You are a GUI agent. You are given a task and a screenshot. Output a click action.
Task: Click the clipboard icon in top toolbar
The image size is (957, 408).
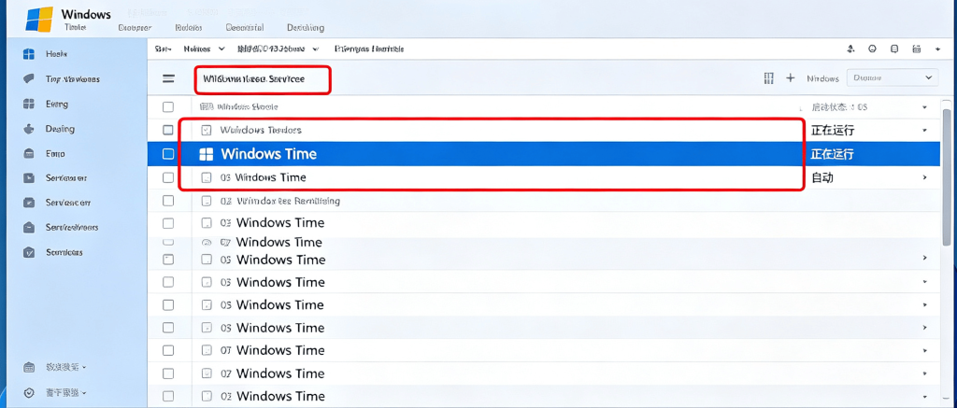894,49
